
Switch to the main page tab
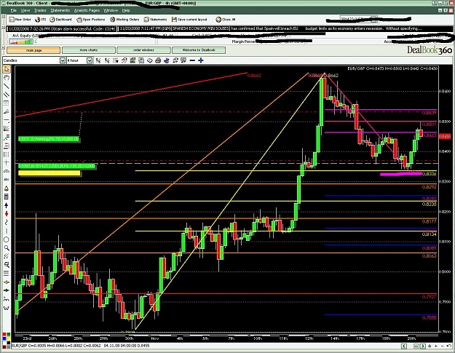[x=33, y=50]
